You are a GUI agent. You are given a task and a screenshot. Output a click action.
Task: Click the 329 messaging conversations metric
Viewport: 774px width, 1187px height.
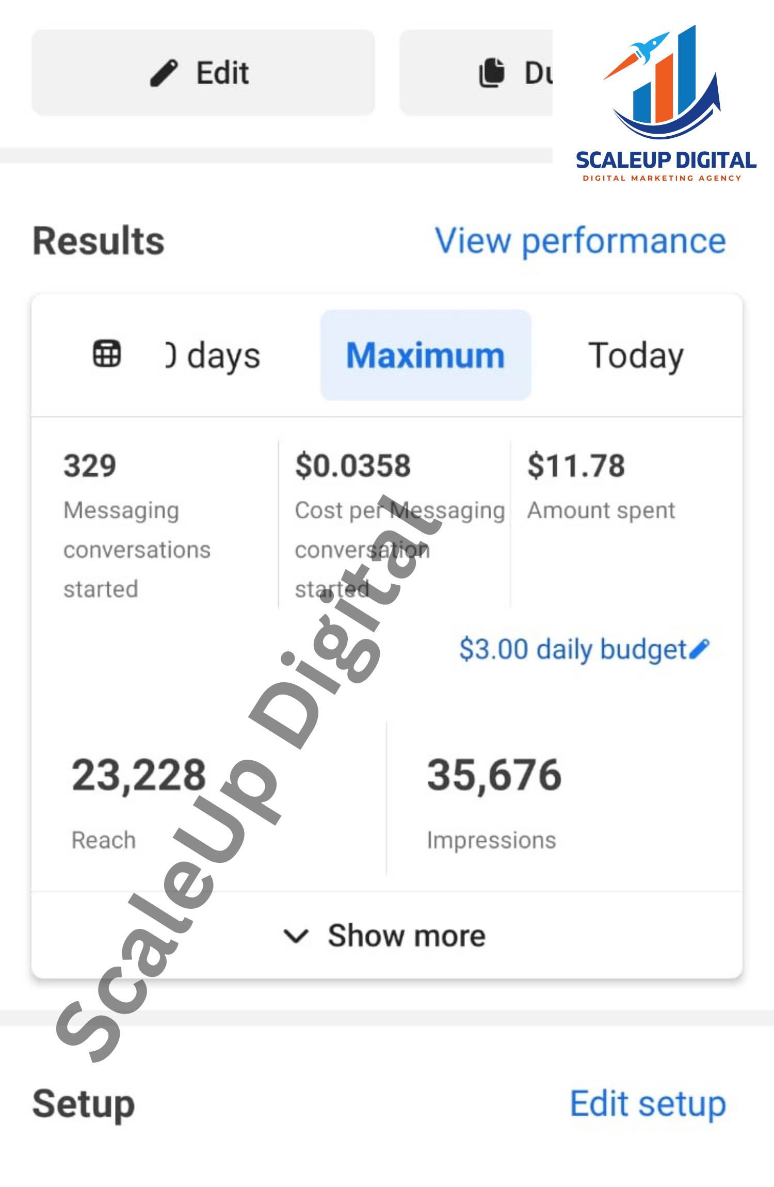90,466
